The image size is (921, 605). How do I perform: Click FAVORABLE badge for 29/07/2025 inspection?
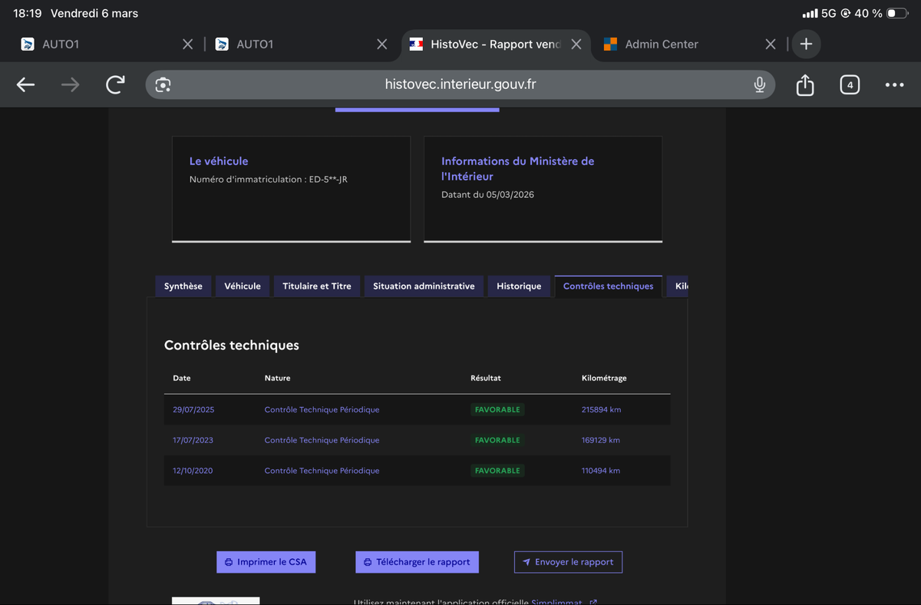coord(497,410)
